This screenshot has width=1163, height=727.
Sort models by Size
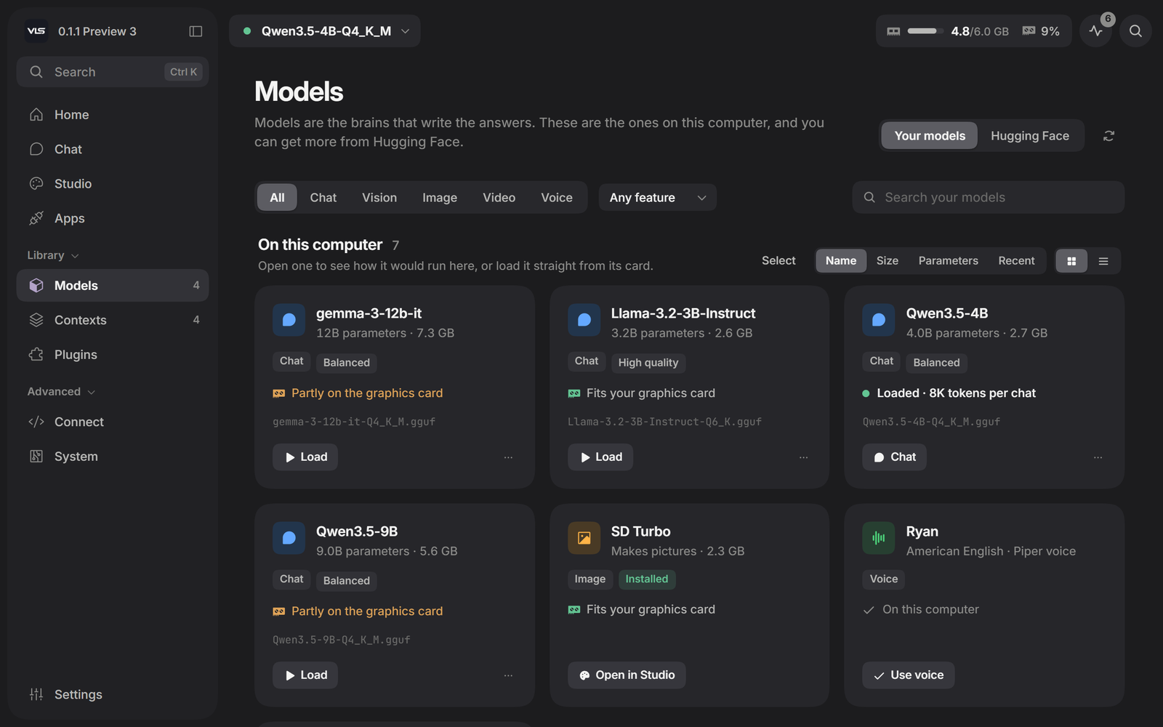pyautogui.click(x=887, y=261)
